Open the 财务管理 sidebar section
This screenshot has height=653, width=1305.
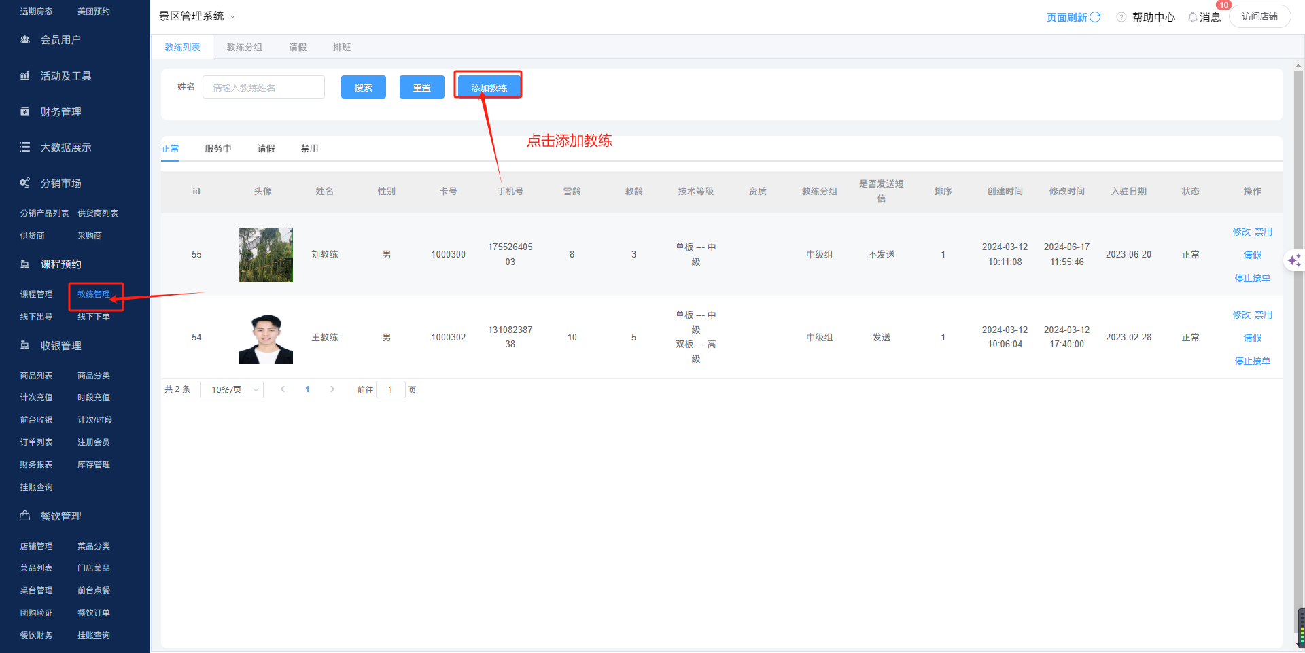tap(60, 112)
